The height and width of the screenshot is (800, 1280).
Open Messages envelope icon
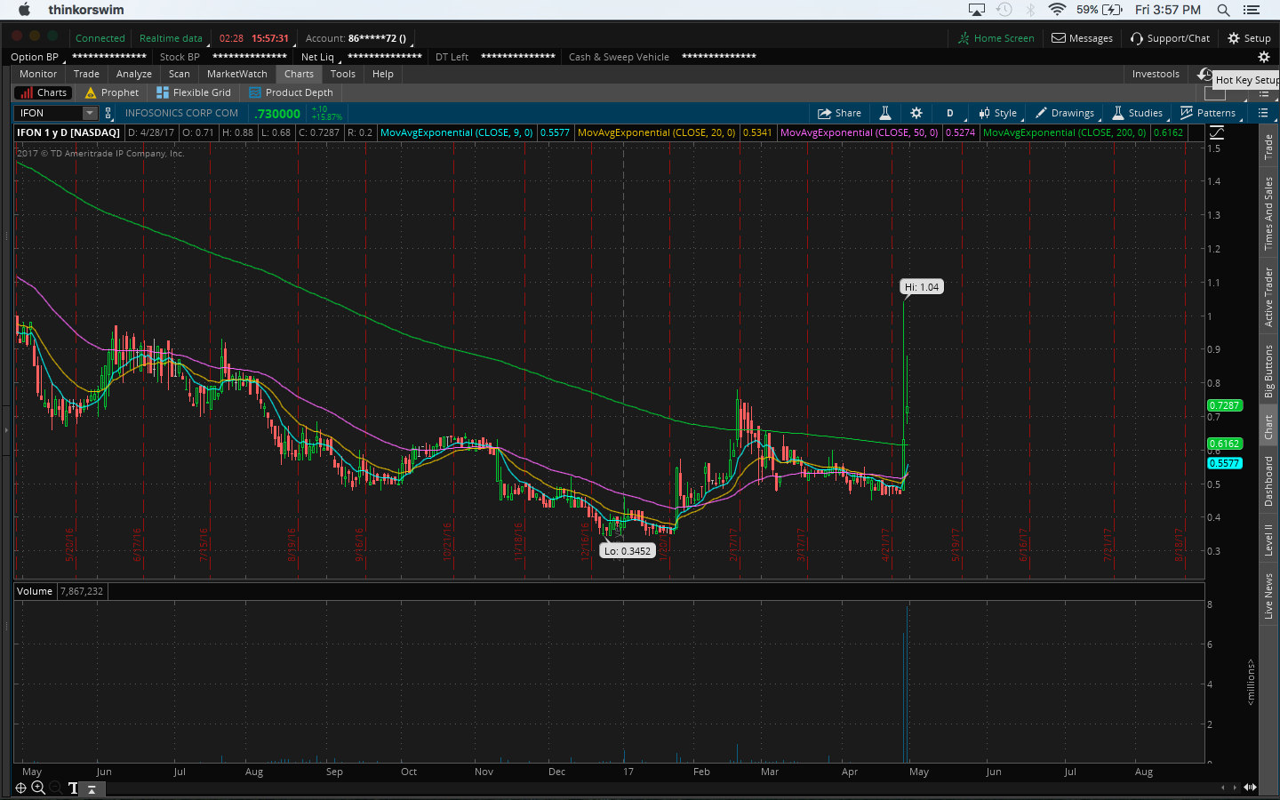click(1082, 38)
